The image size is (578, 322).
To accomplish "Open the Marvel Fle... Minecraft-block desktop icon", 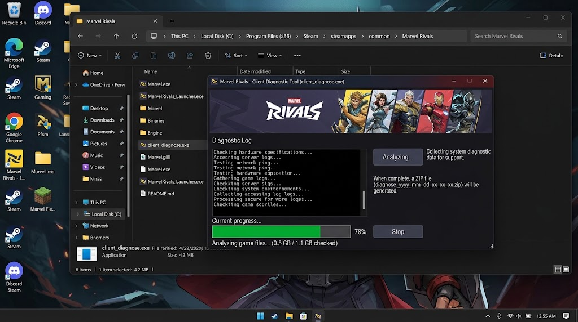I will [x=43, y=199].
